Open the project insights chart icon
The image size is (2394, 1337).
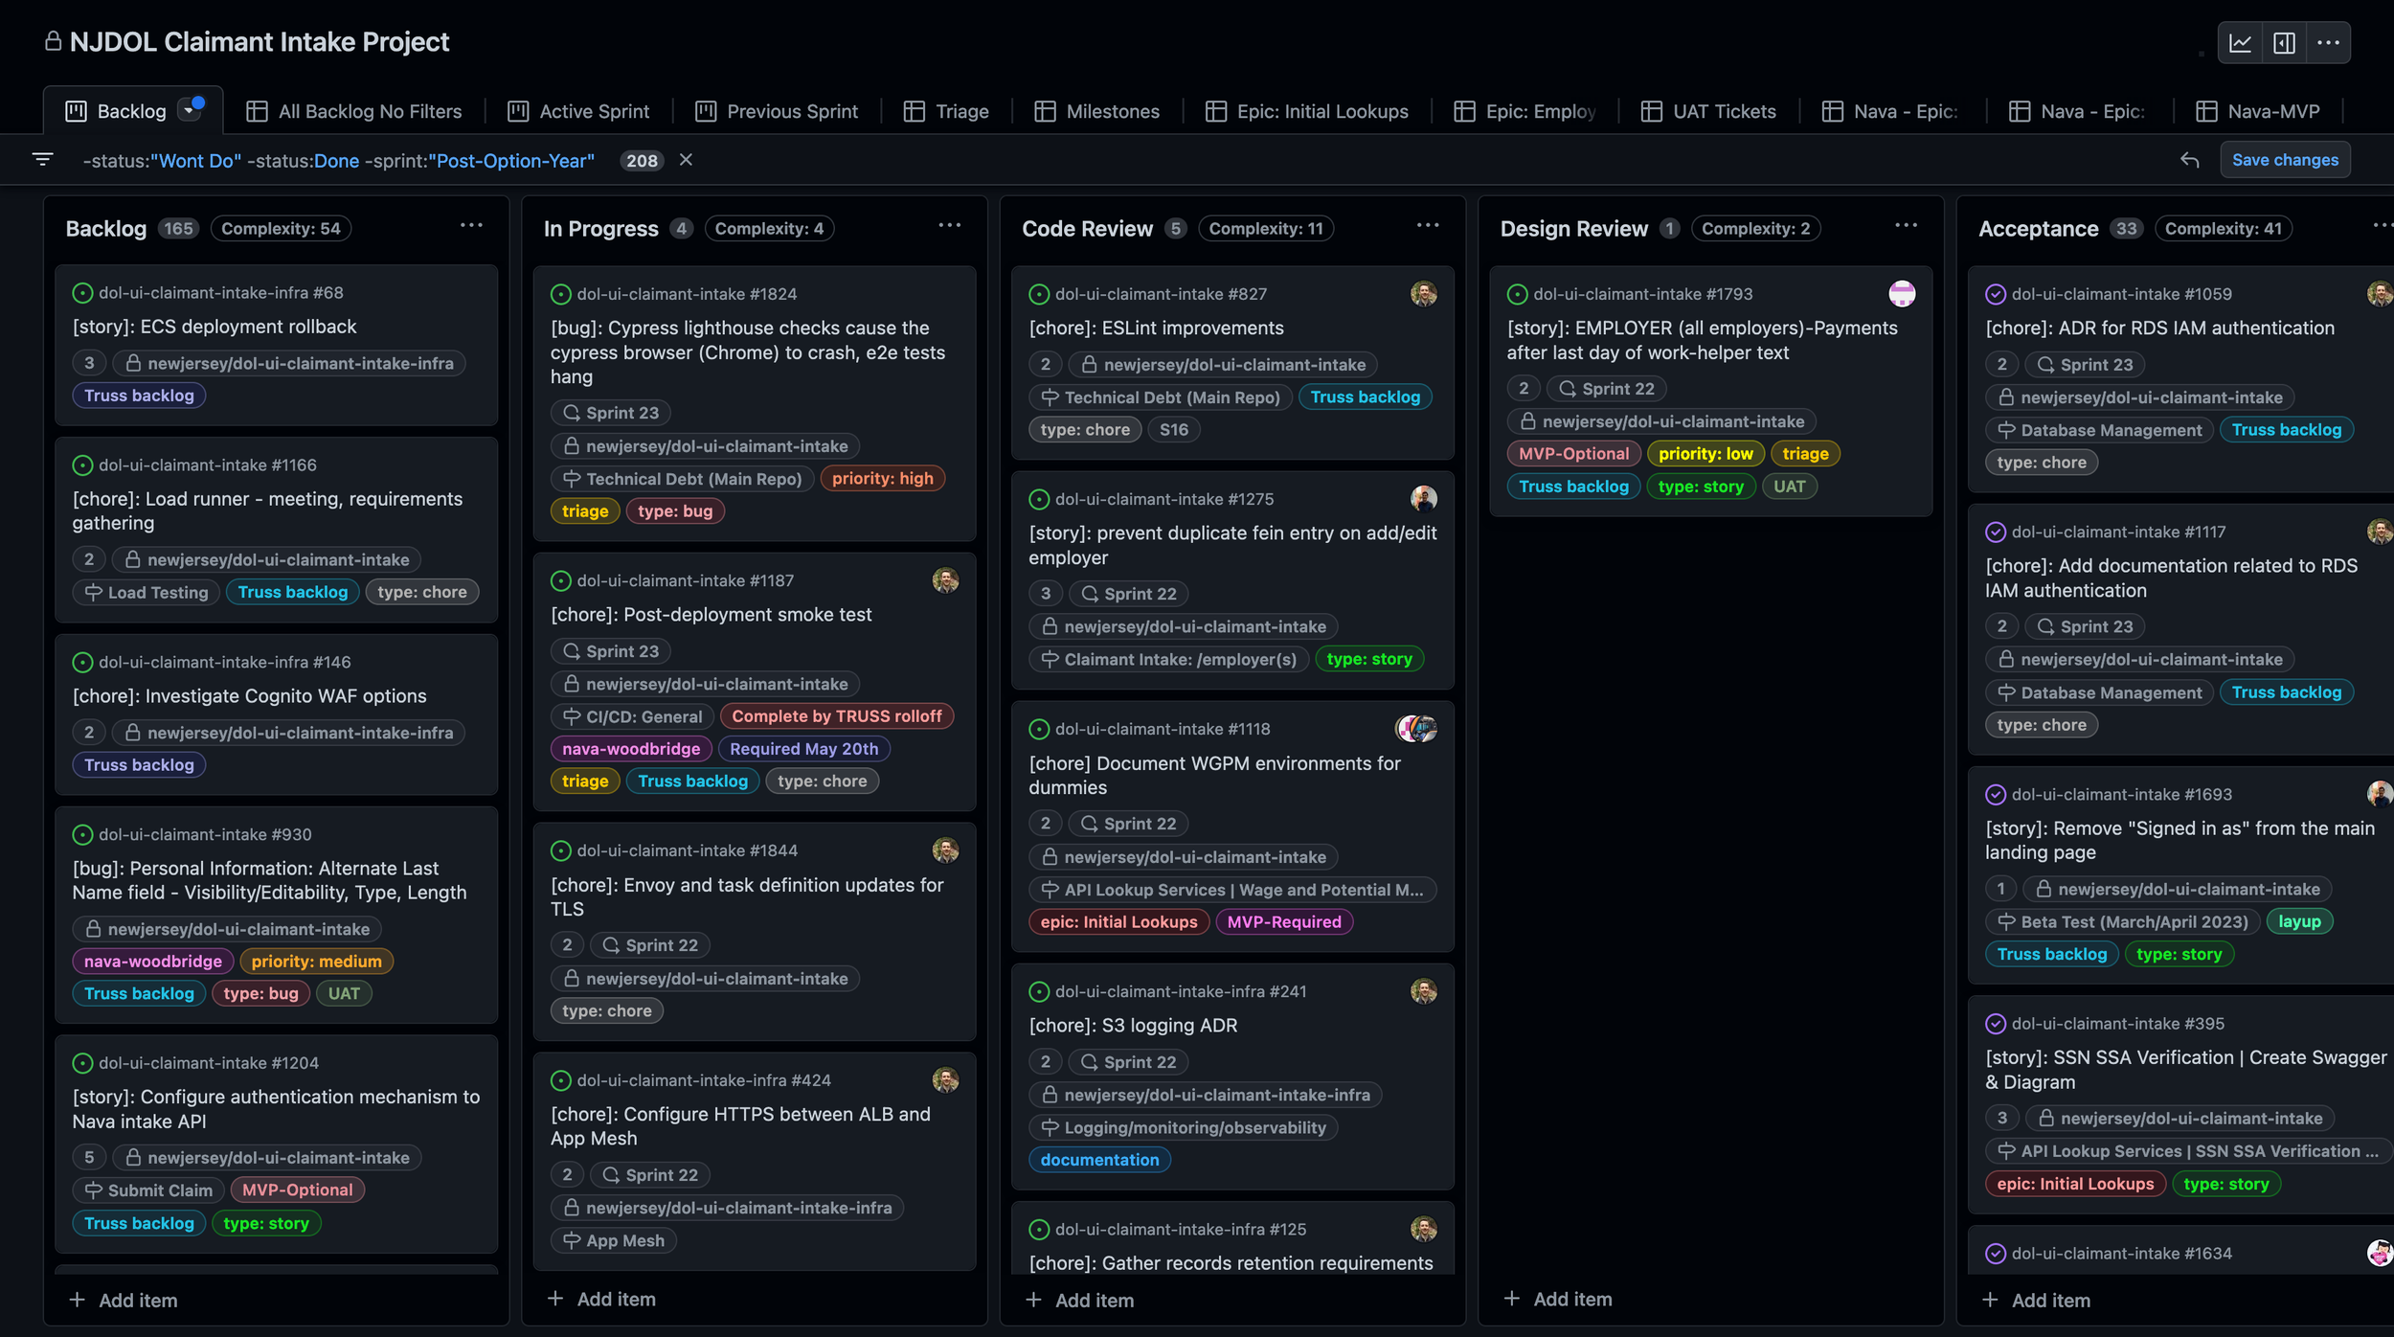[2240, 43]
